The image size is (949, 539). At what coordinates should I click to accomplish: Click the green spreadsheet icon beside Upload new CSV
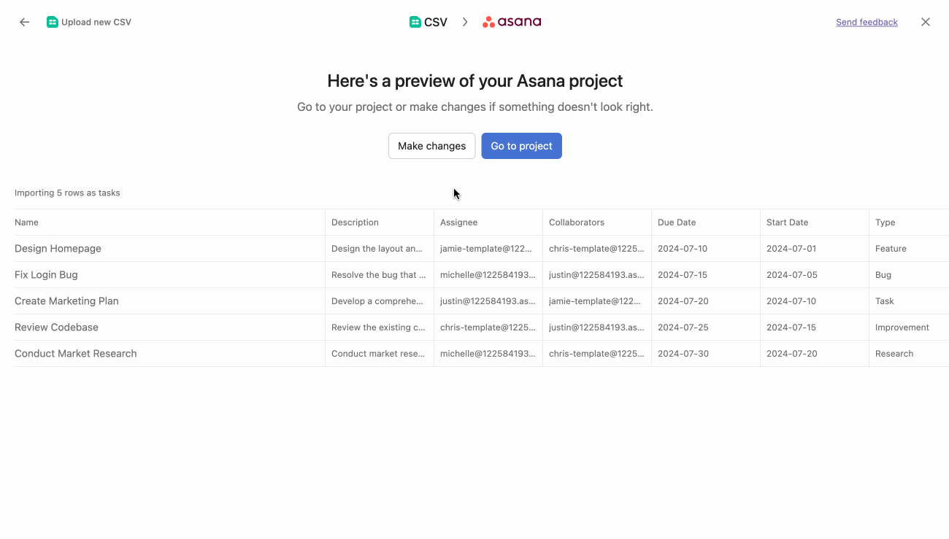click(52, 23)
